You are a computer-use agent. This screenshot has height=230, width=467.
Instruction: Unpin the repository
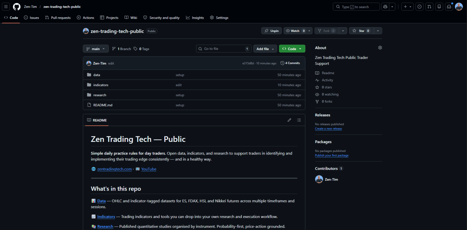coord(271,31)
